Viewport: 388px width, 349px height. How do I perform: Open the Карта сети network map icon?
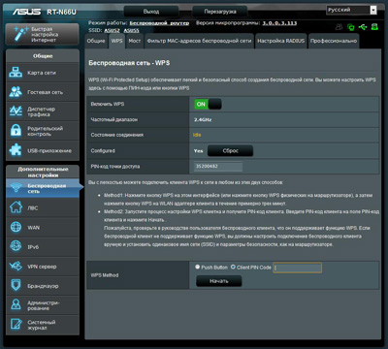16,73
